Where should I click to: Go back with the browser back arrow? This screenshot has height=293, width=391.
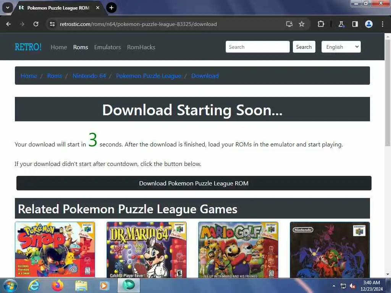[8, 24]
